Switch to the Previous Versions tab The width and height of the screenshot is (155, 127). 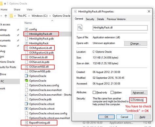[x=116, y=19]
